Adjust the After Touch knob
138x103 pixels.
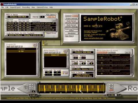[88, 64]
